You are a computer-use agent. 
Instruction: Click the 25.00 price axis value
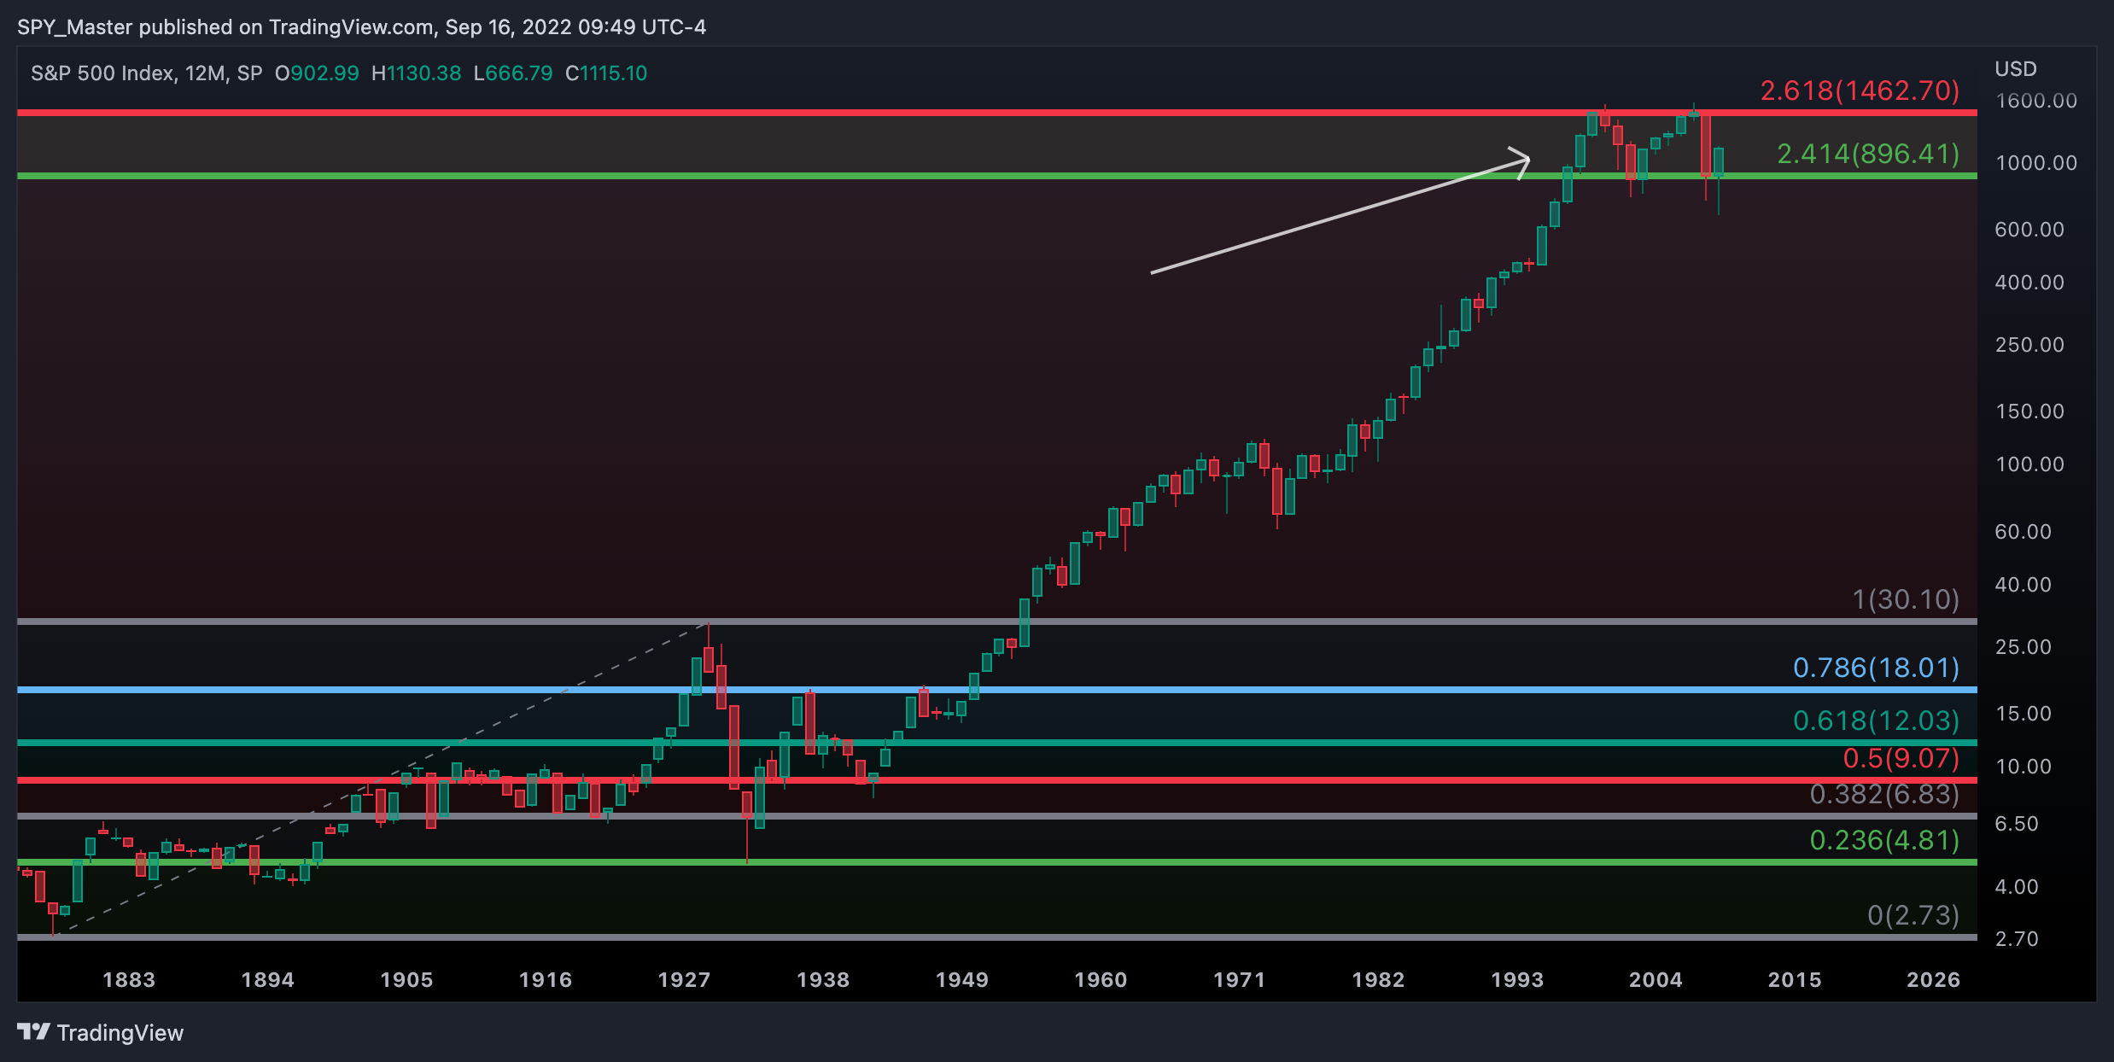[2023, 647]
